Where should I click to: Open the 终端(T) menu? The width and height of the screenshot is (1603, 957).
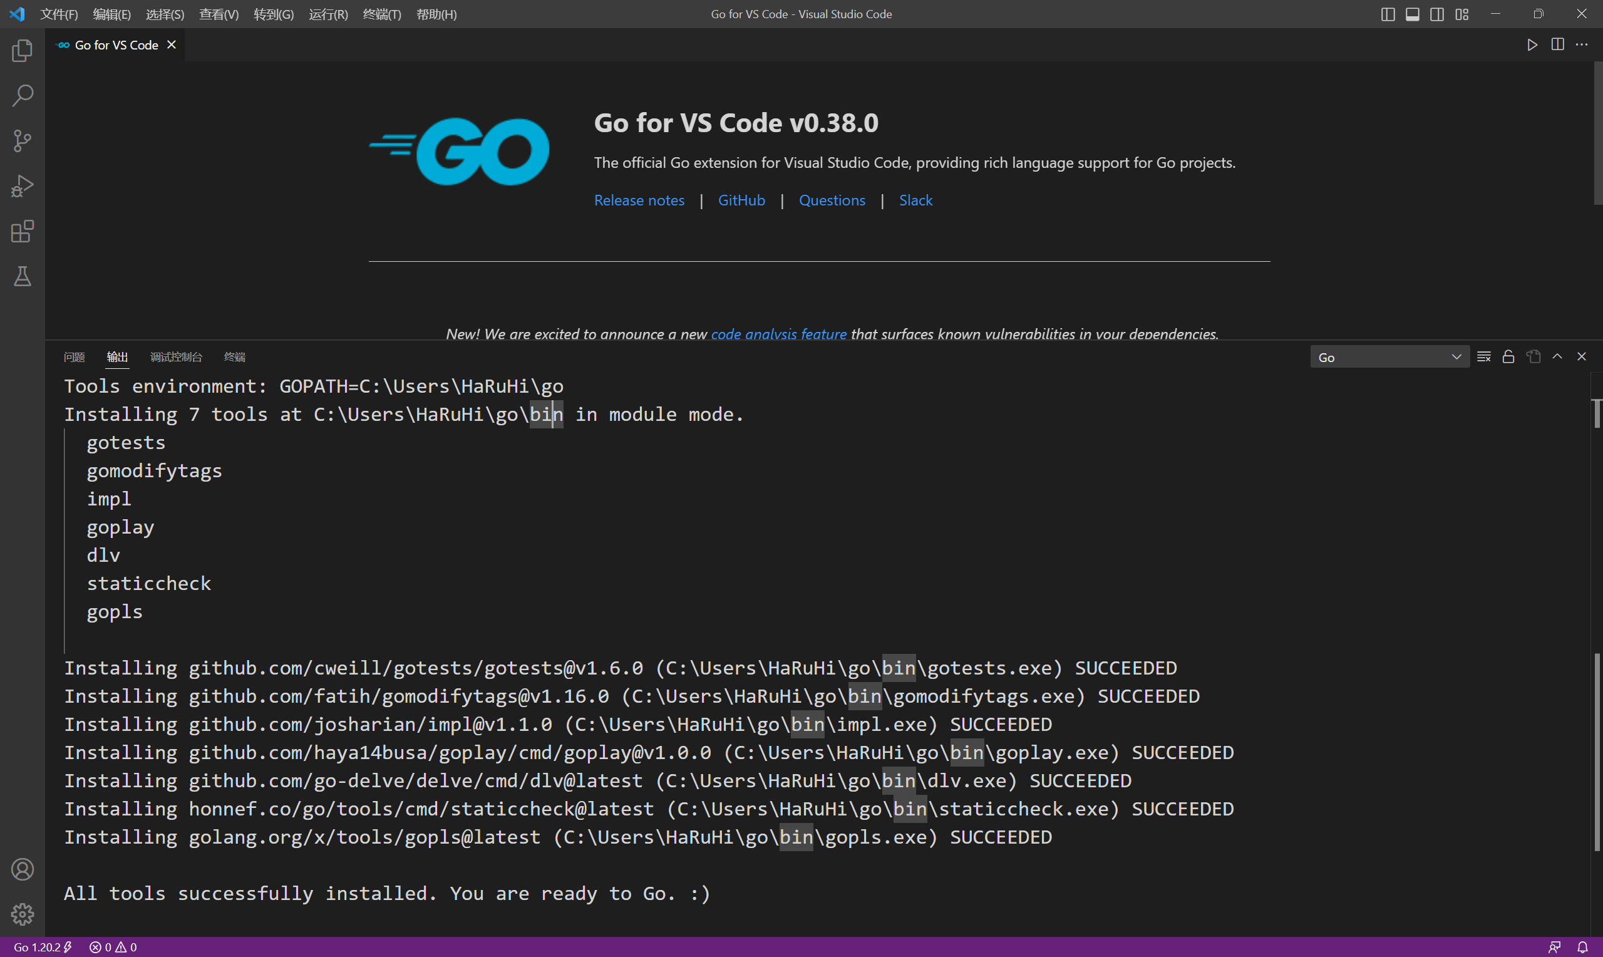coord(381,14)
